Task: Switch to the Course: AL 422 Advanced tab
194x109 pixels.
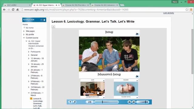Action: 105,5
